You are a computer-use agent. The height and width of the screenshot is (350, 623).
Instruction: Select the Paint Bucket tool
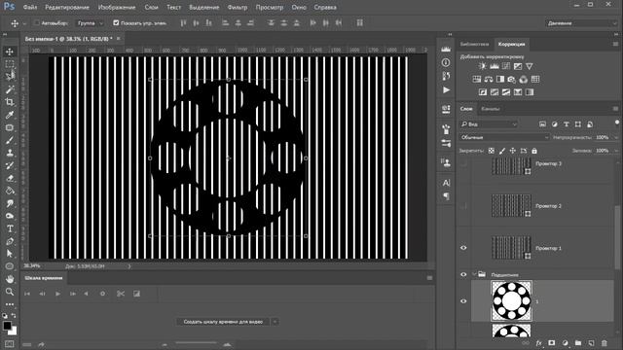(10, 191)
